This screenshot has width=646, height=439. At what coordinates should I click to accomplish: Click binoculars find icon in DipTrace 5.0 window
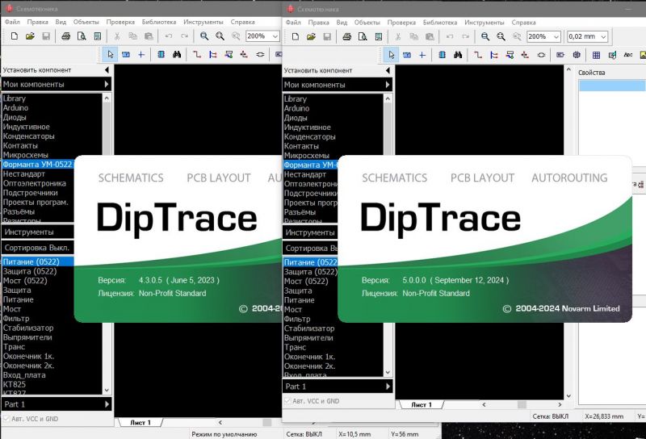tap(458, 55)
